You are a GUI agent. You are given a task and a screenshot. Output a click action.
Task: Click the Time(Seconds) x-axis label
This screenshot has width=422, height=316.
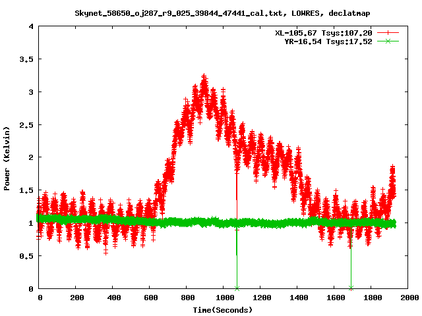click(x=223, y=310)
